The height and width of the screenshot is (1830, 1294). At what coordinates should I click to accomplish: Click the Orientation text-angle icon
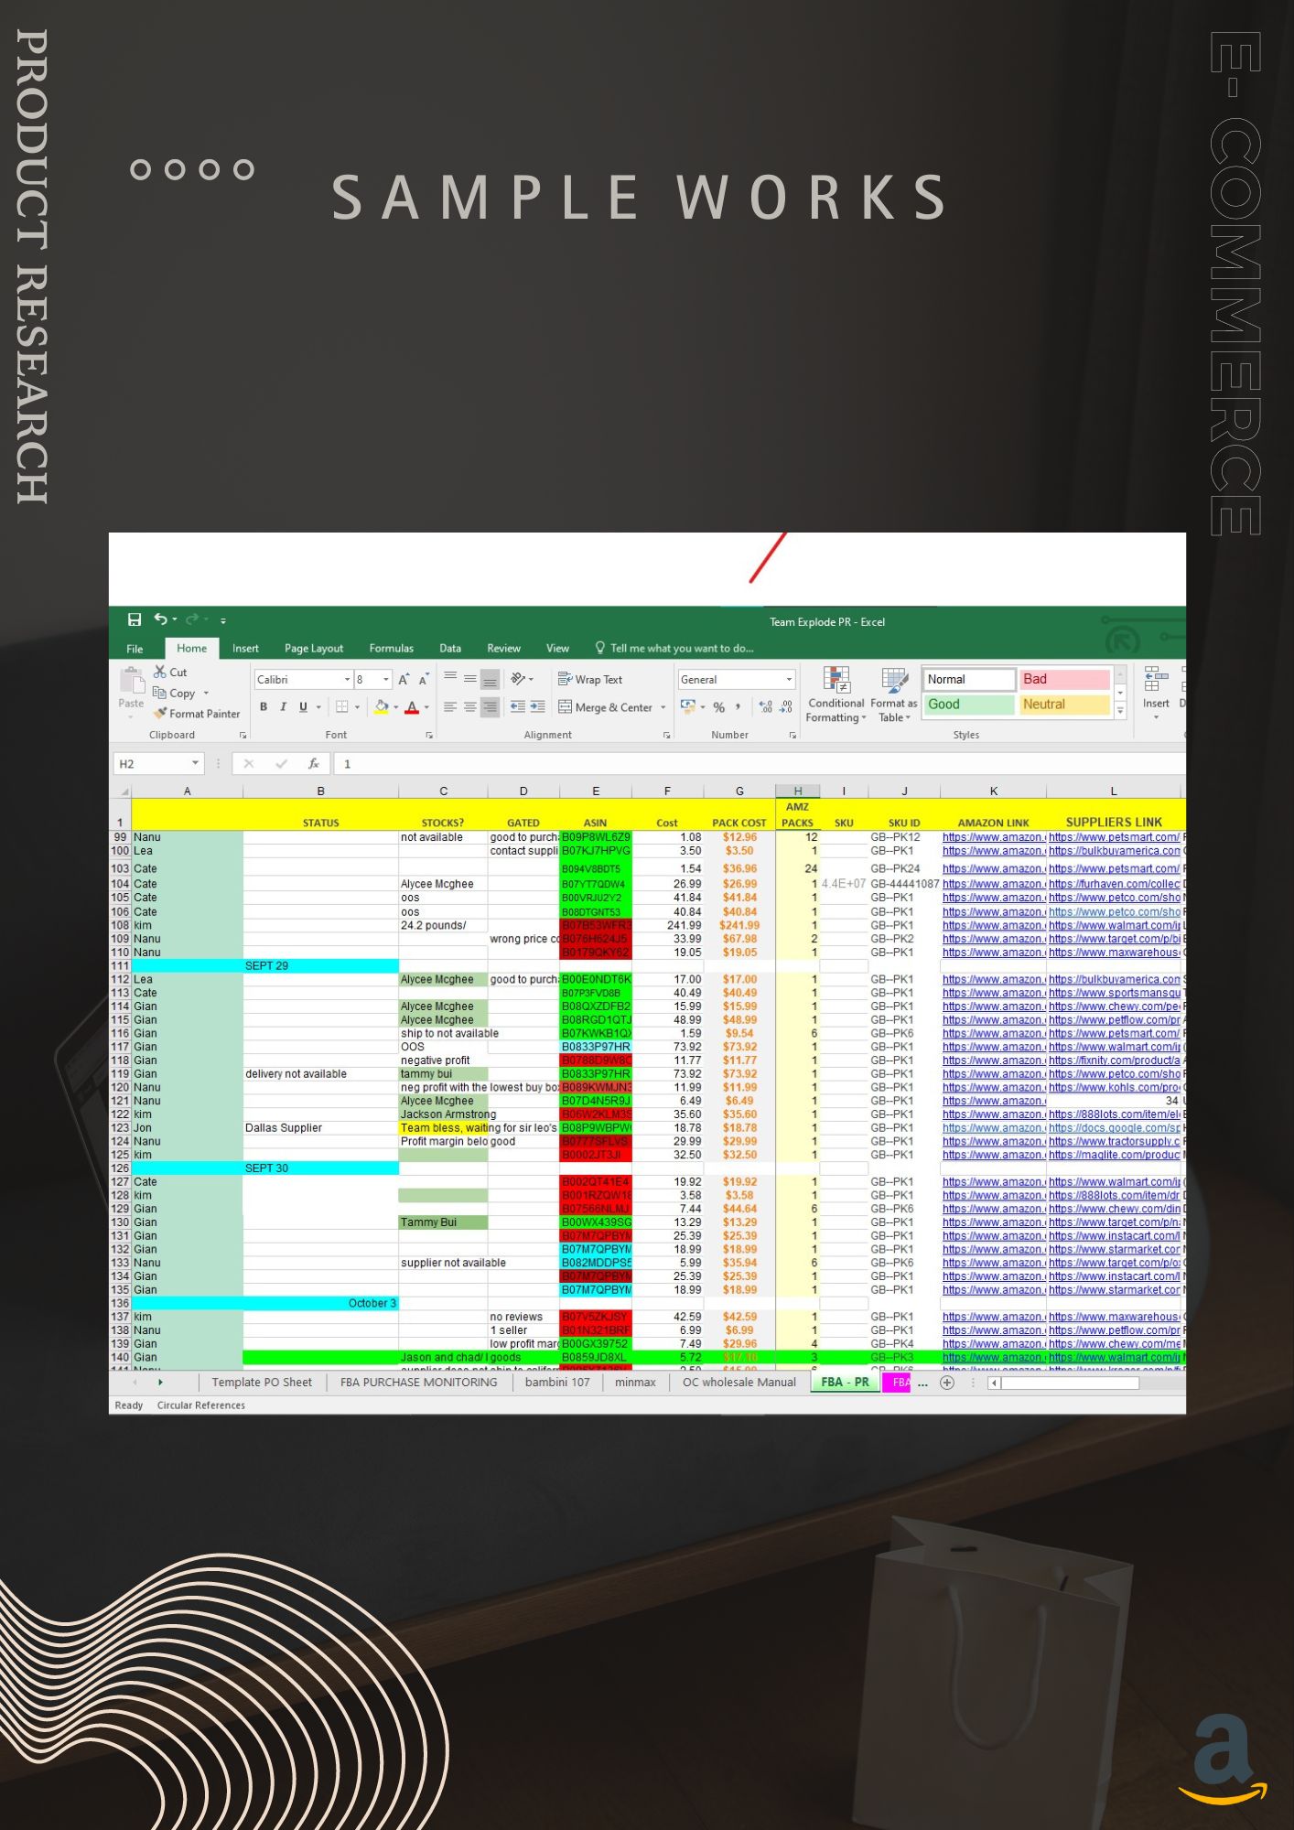[x=519, y=679]
